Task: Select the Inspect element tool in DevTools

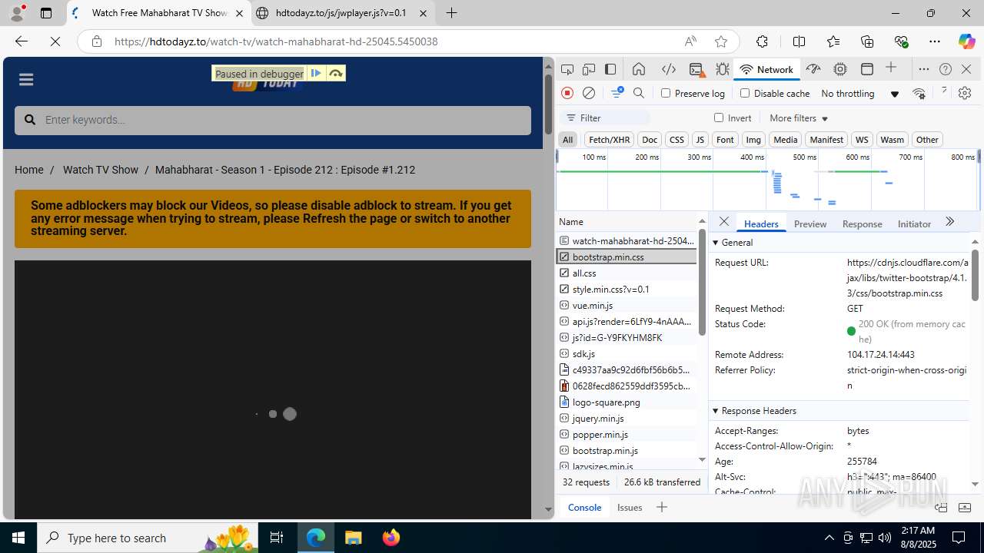Action: pos(567,69)
